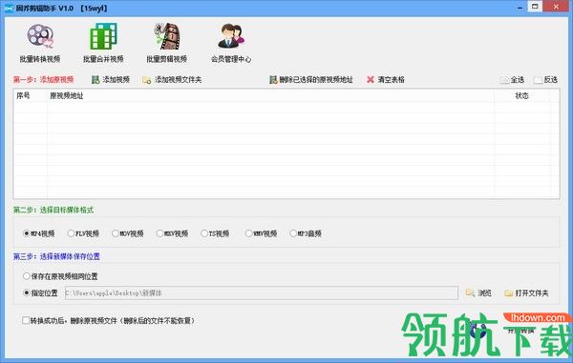Open the 批量转换视频 film reel icon
Viewport: 573px width, 363px height.
tap(40, 36)
